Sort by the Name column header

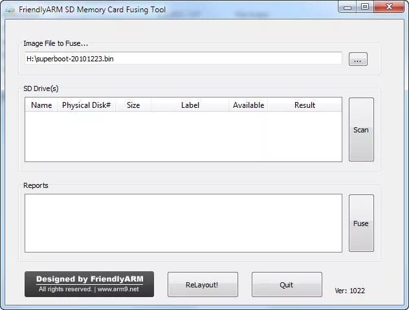(x=41, y=105)
